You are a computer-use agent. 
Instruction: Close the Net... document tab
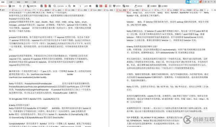click(128, 10)
